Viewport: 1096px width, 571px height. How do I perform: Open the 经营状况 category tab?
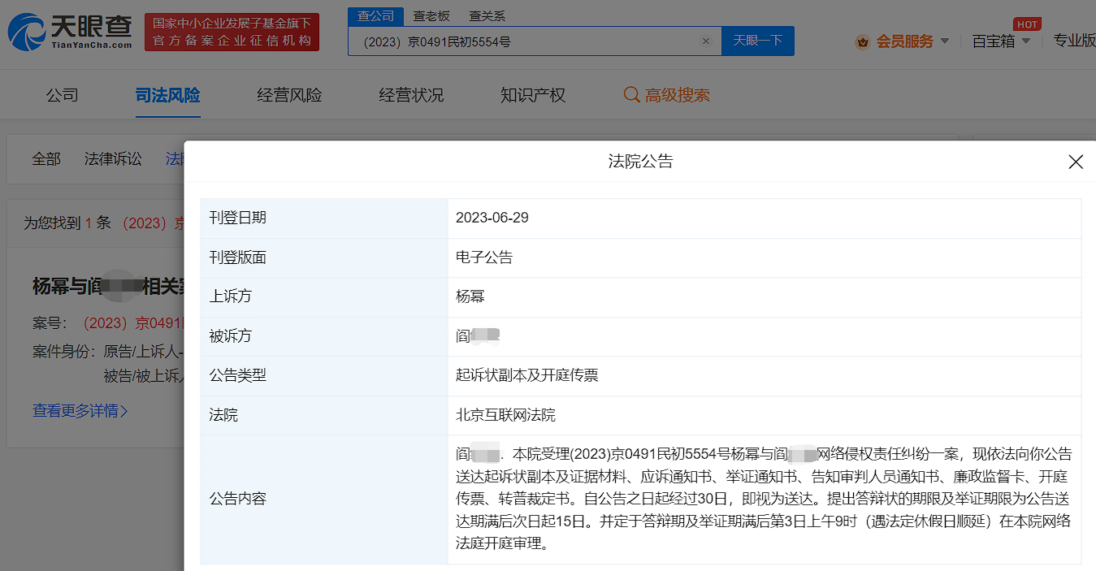(411, 95)
